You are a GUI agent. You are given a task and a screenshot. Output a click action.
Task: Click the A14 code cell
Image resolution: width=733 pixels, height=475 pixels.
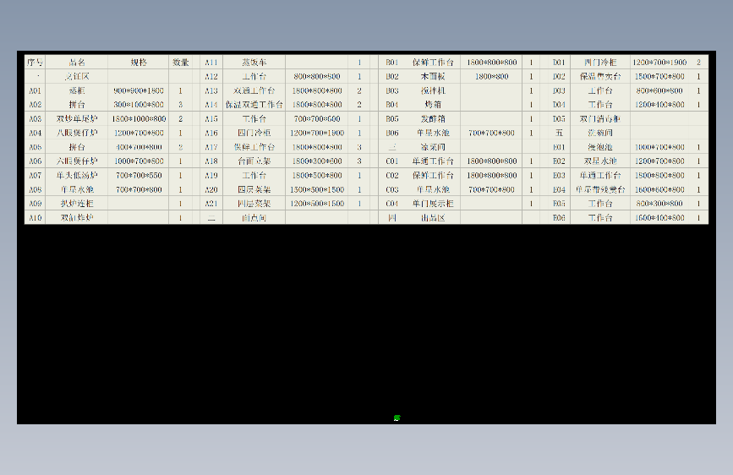[211, 105]
